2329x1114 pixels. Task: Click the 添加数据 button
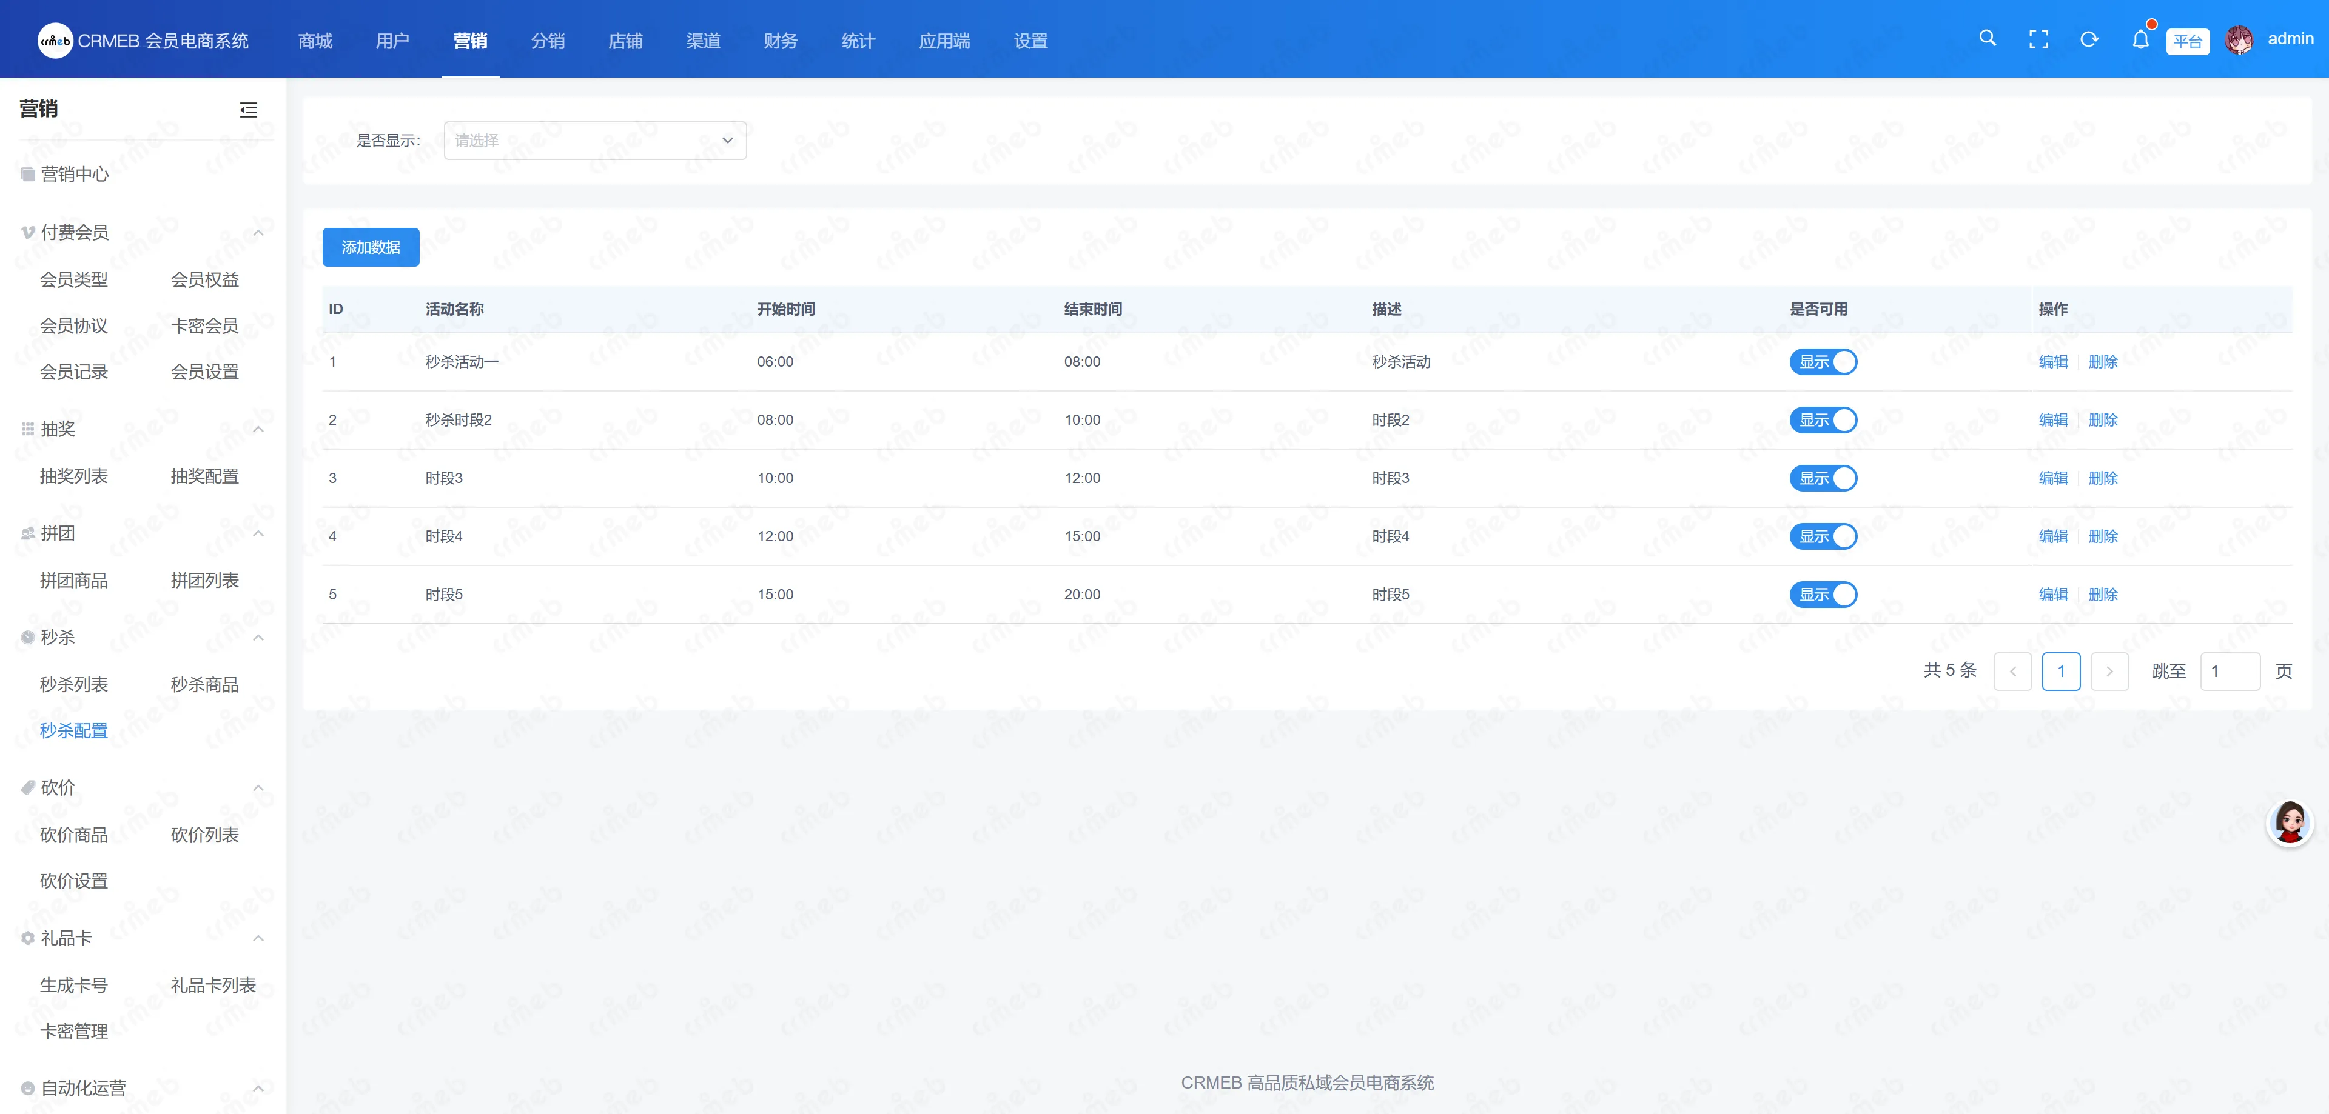[x=371, y=247]
